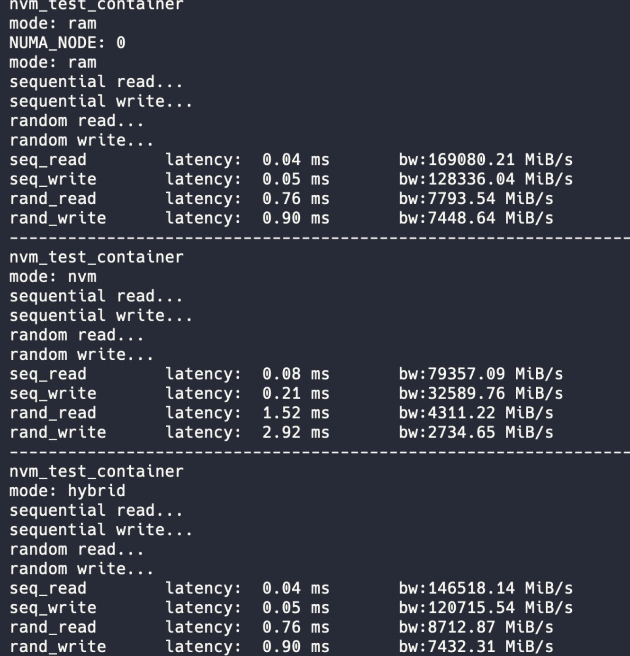
Task: Select the 0.21 ms latency value
Action: (296, 393)
